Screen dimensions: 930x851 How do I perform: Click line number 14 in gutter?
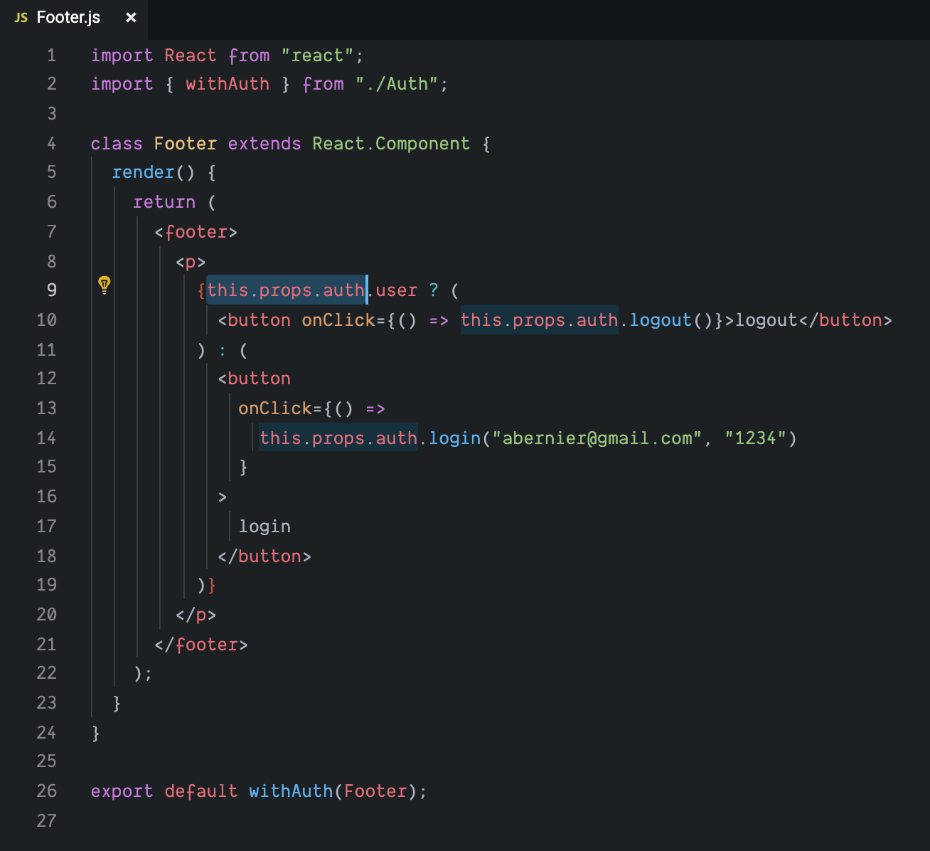point(47,438)
